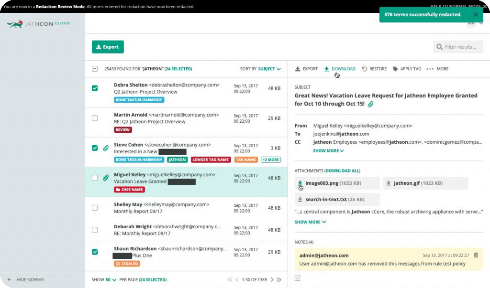Click the Bone Tags-N-Harmony tag on Debra Shelton's email
The image size is (490, 288).
coord(139,100)
